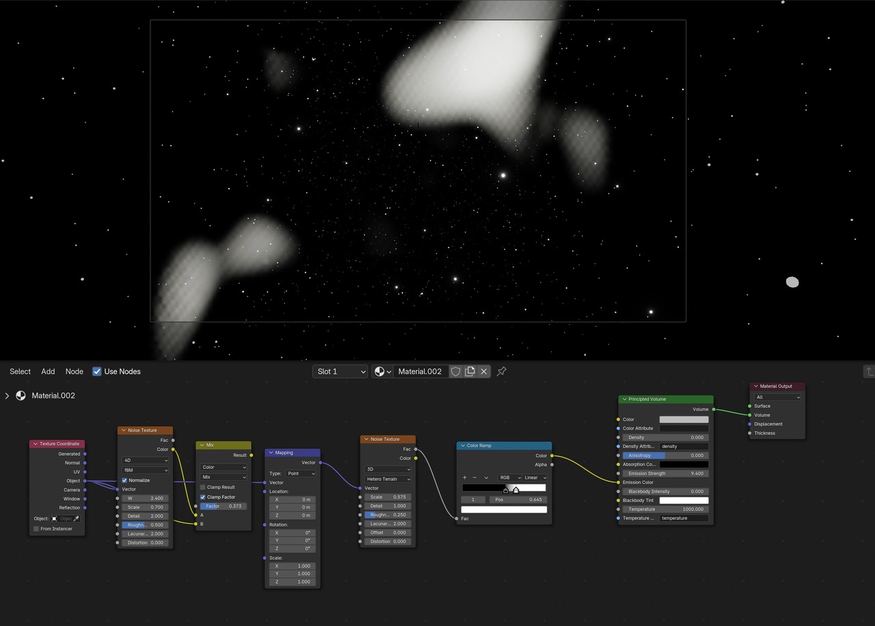Image resolution: width=875 pixels, height=626 pixels.
Task: Click the eyedropper in the Object field
Action: [77, 519]
